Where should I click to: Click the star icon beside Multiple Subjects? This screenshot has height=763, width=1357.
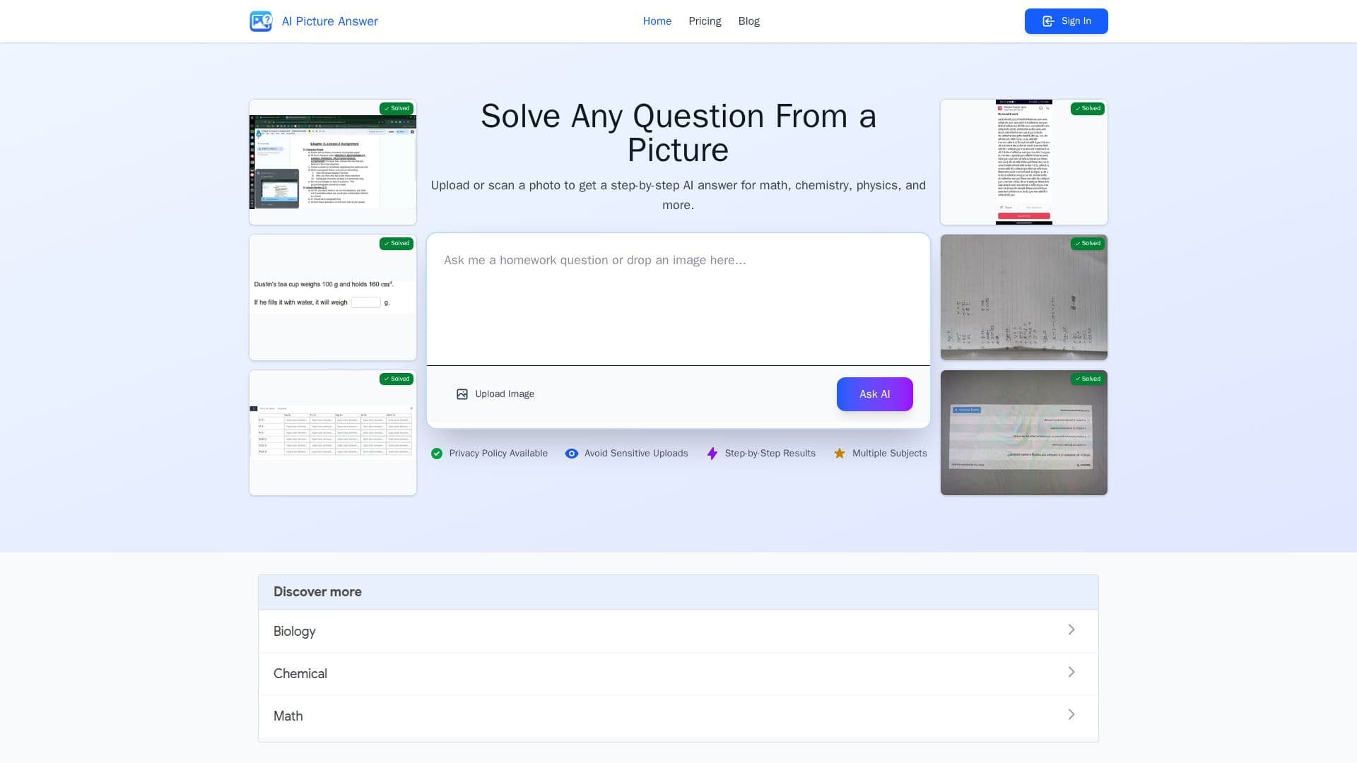pyautogui.click(x=840, y=454)
